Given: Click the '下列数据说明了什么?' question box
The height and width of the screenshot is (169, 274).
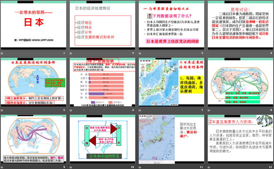Looking at the screenshot, I should click(x=169, y=15).
